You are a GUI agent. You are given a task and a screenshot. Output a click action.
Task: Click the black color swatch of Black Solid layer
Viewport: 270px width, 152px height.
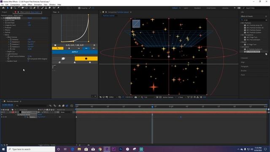(20, 112)
